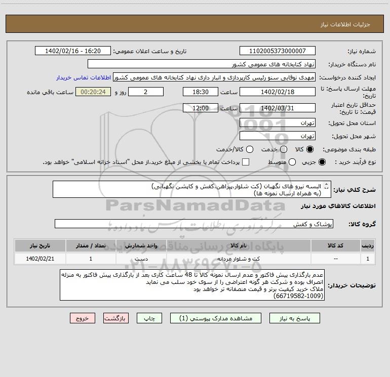Click the جزئیات اطلاعات نیاز header title

pos(345,24)
